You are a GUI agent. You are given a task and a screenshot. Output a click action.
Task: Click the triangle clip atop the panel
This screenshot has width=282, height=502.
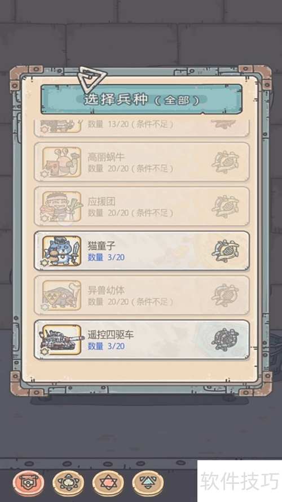pyautogui.click(x=92, y=78)
